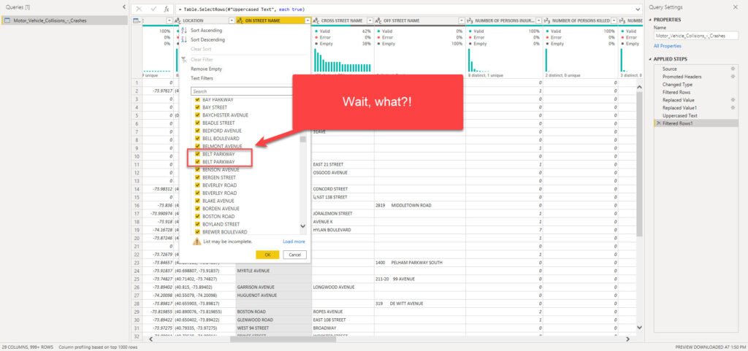The image size is (748, 351).
Task: Click the Sort Descending Z-A icon
Action: coord(184,39)
